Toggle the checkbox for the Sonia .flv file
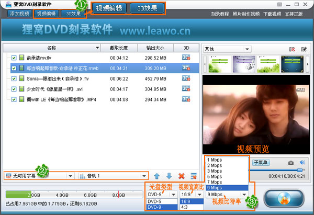Viewport: 314px width, 215px height. click(14, 78)
